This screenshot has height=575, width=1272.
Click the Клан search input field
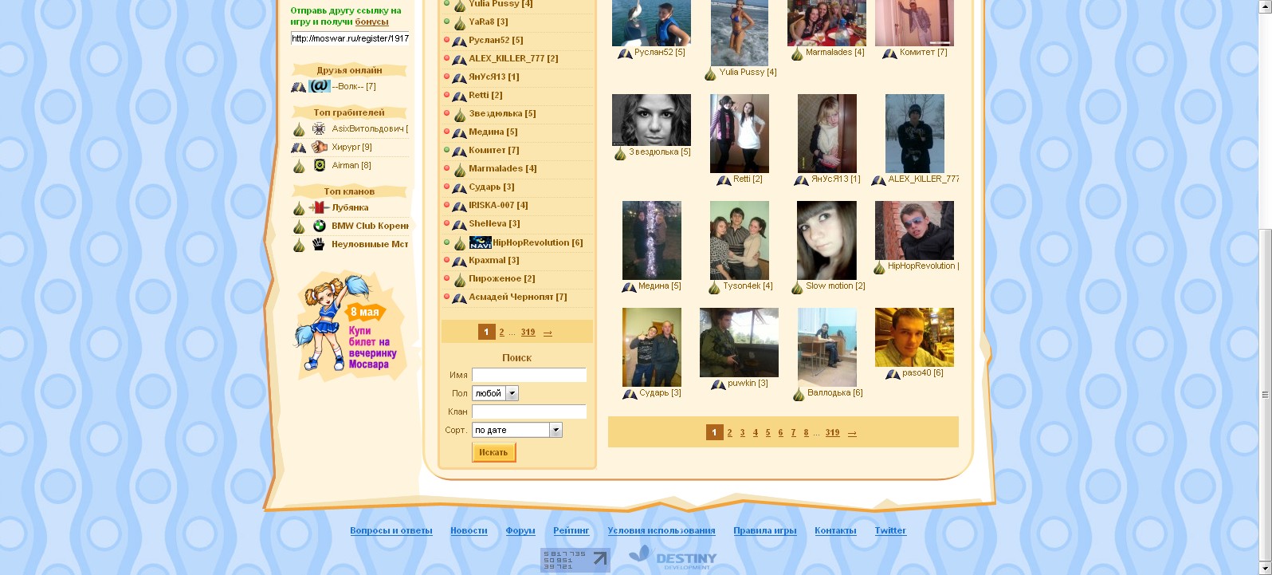[529, 412]
